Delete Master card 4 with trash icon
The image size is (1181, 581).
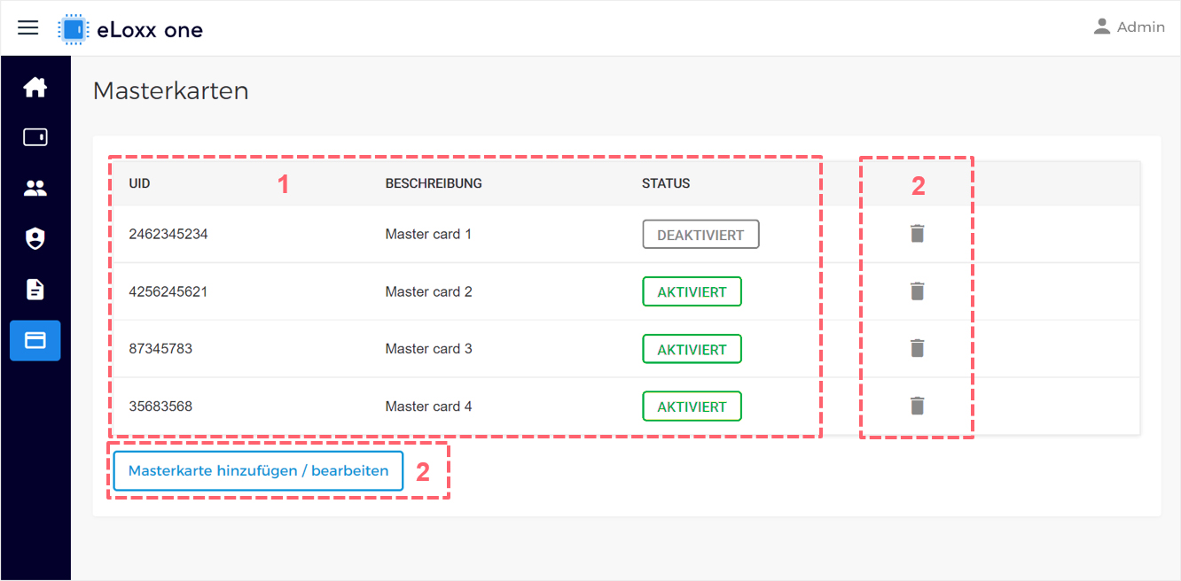click(918, 406)
